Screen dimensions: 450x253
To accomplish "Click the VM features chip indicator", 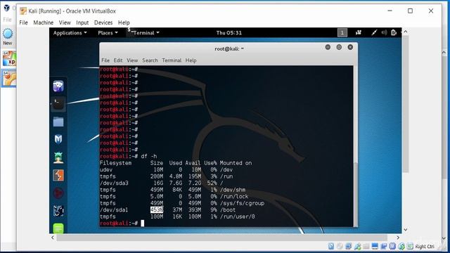I will point(392,246).
